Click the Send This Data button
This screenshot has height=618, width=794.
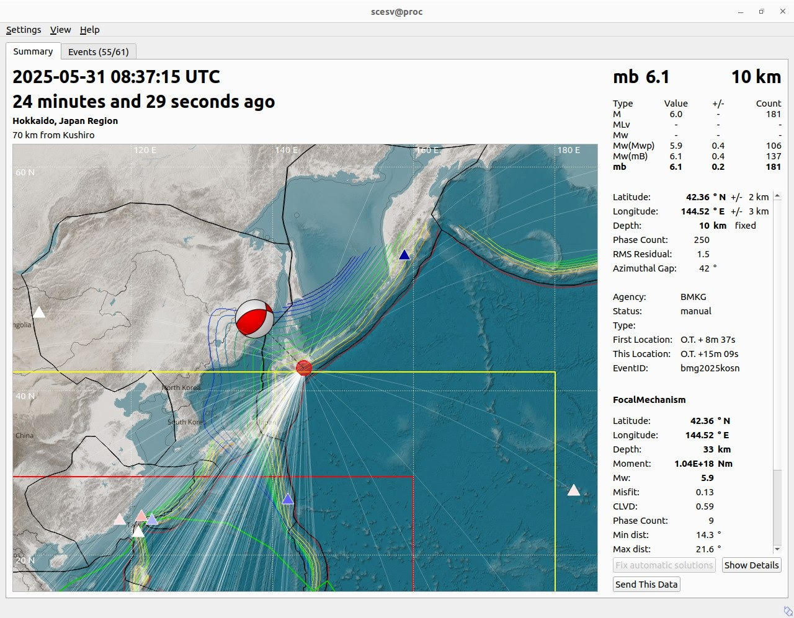pyautogui.click(x=646, y=585)
